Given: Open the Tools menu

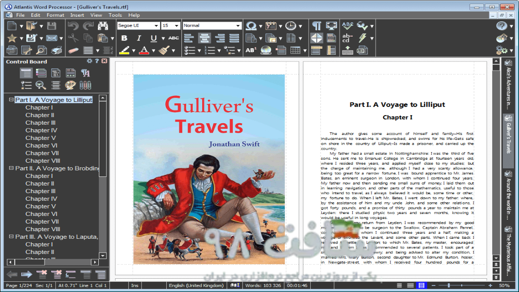Looking at the screenshot, I should click(x=115, y=15).
